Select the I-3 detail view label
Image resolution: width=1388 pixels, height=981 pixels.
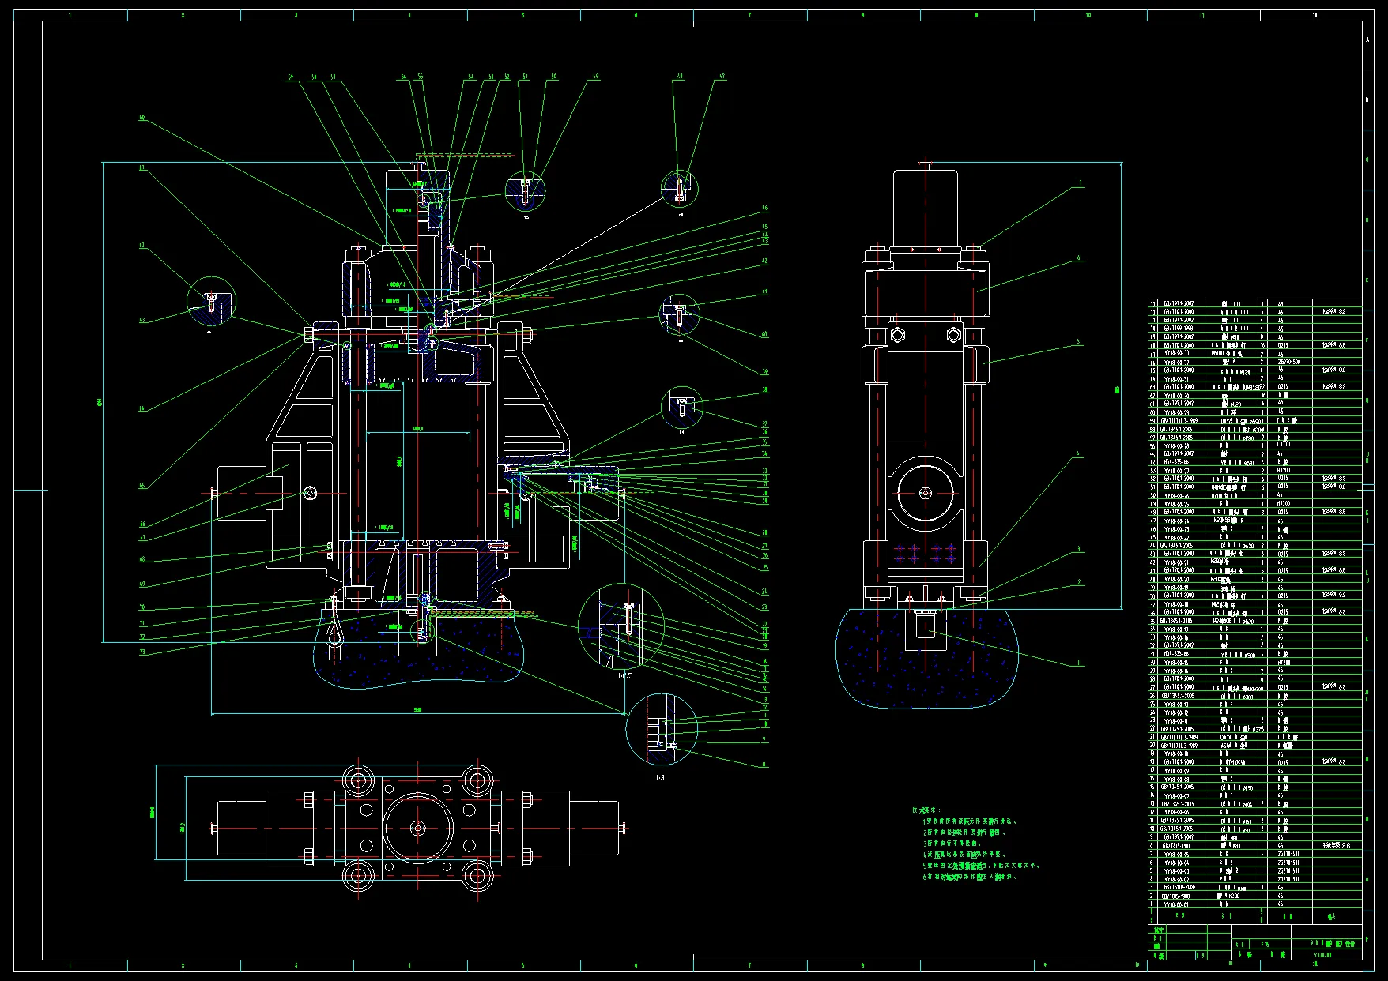pyautogui.click(x=660, y=778)
